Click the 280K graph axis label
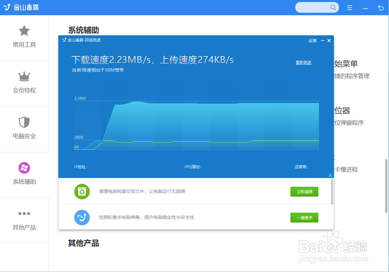Viewport: 389px width, 272px height. [x=79, y=137]
